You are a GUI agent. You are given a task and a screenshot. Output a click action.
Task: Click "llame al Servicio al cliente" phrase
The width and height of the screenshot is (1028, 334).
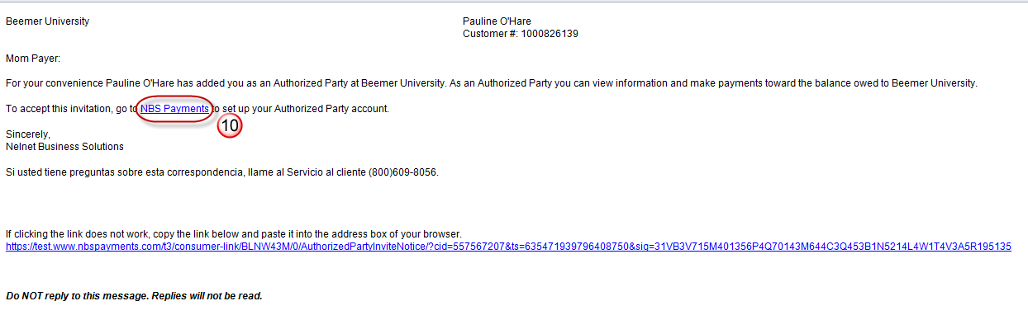click(306, 172)
